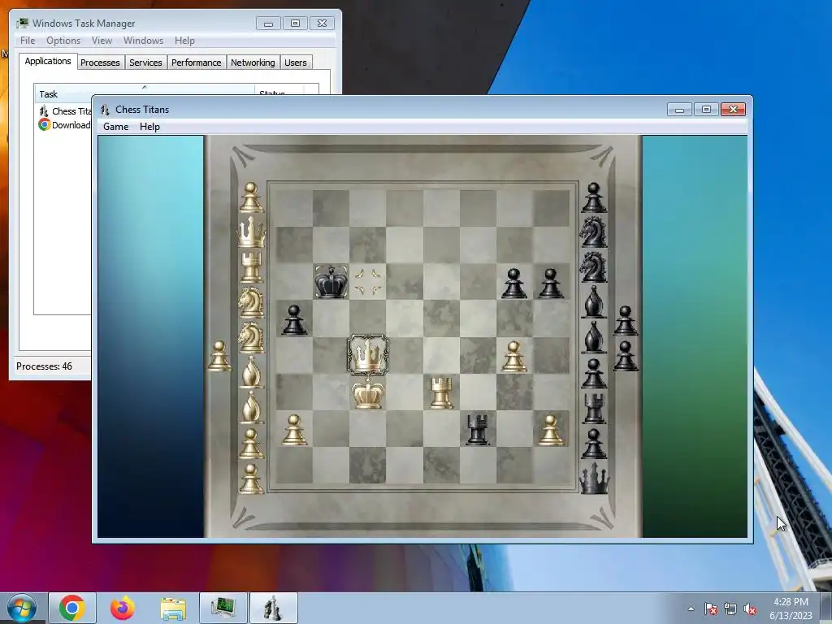Open the Game menu in Chess Titans
Viewport: 832px width, 624px height.
[x=115, y=126]
